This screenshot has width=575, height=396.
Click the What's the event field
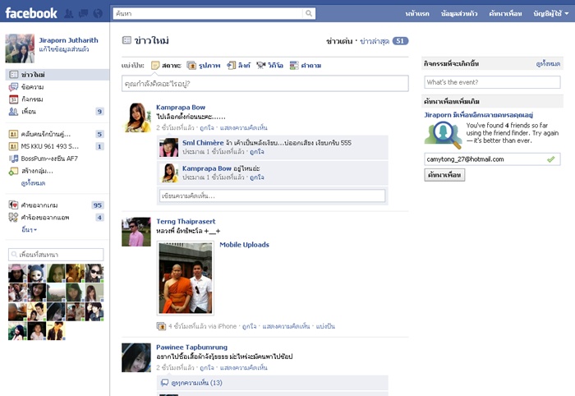492,82
